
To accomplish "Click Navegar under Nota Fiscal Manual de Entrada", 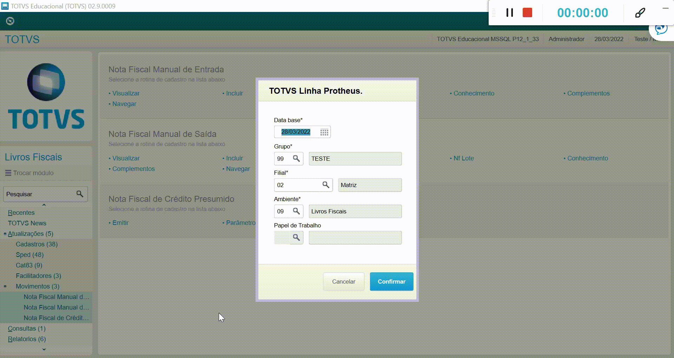I will [124, 104].
